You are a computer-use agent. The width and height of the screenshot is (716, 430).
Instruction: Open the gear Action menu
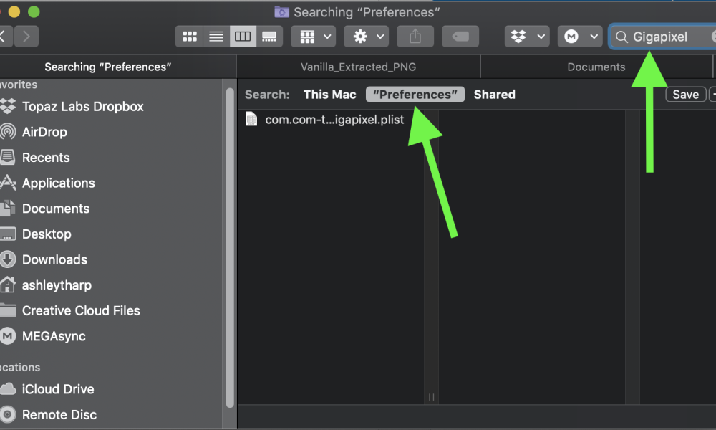(x=366, y=37)
